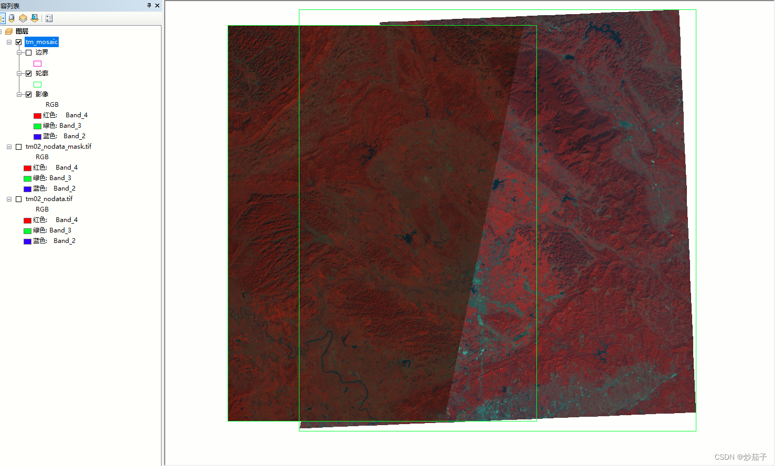This screenshot has height=466, width=775.
Task: Collapse the 影像 sublayer
Action: [19, 94]
